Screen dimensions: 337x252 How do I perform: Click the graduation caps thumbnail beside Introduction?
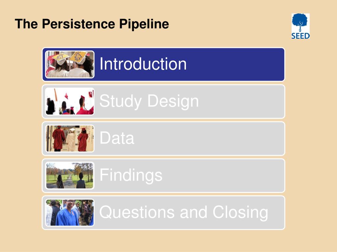pyautogui.click(x=70, y=64)
